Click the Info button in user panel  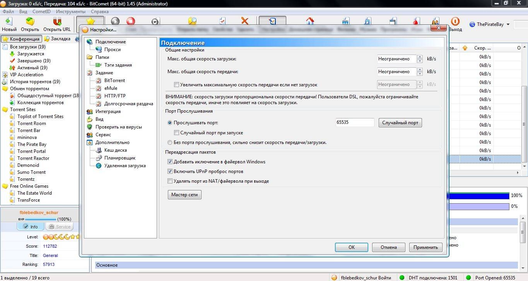click(31, 227)
